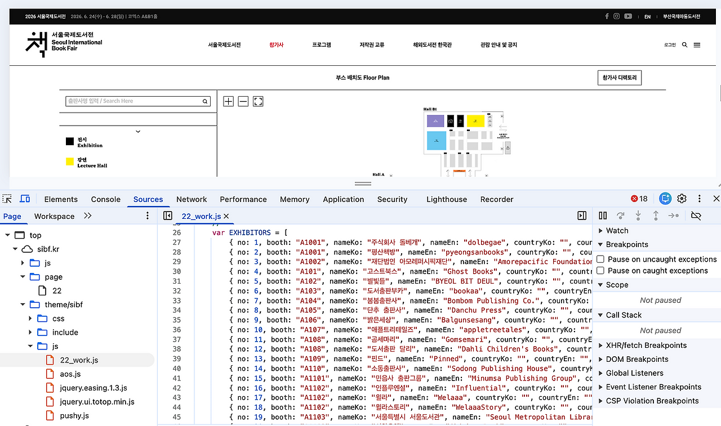Click the step icon in debugger toolbar

pyautogui.click(x=674, y=216)
